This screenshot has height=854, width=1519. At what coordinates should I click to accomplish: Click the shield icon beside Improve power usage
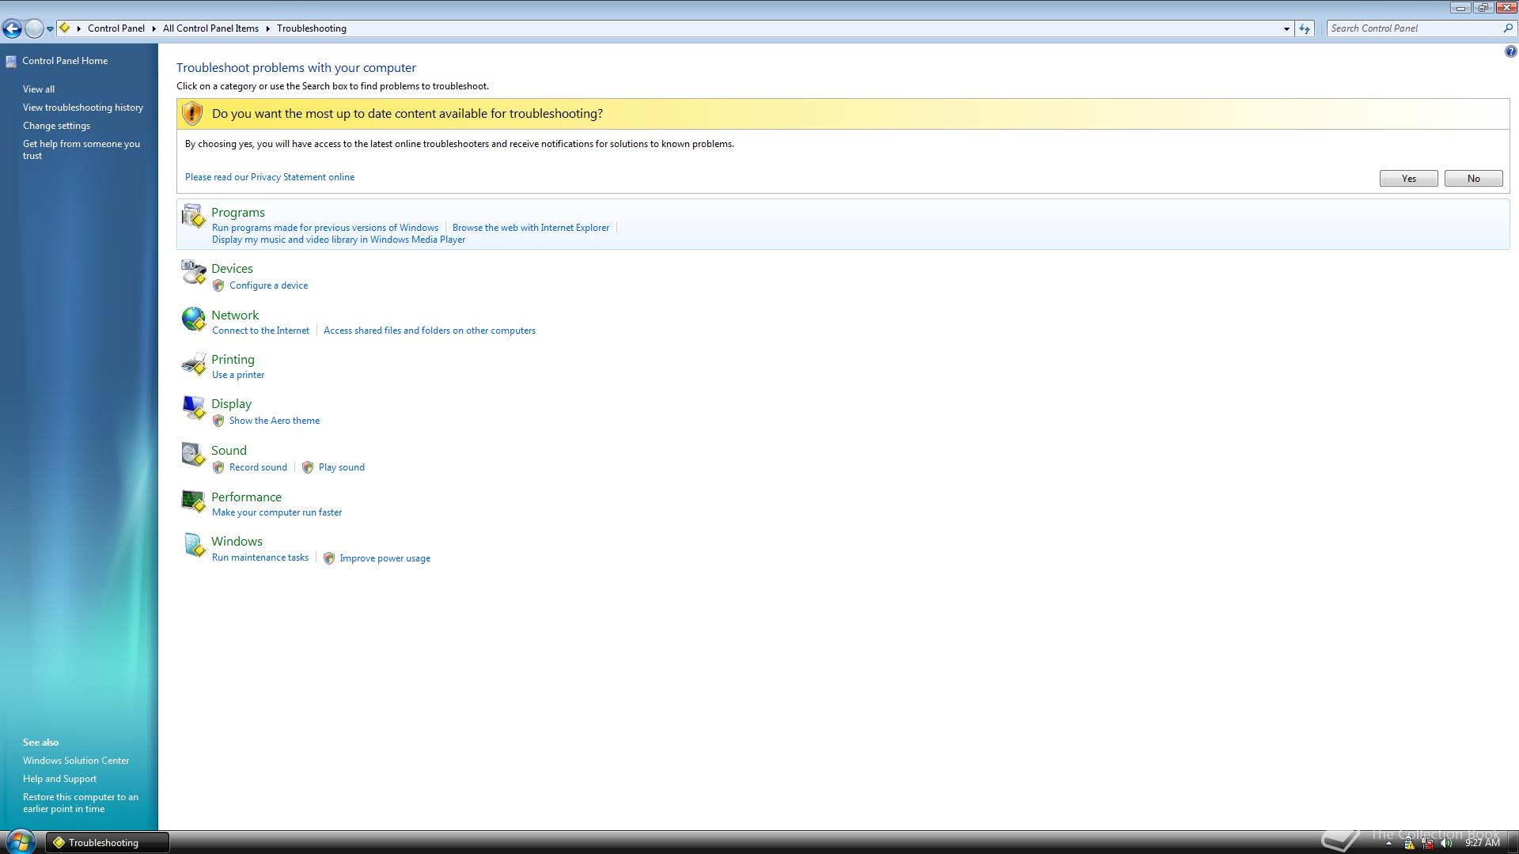pyautogui.click(x=329, y=558)
